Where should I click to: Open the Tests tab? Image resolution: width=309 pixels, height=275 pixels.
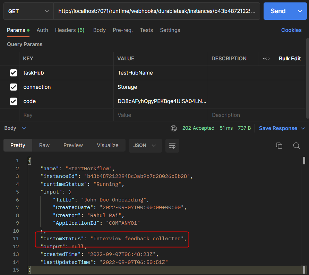click(x=146, y=30)
